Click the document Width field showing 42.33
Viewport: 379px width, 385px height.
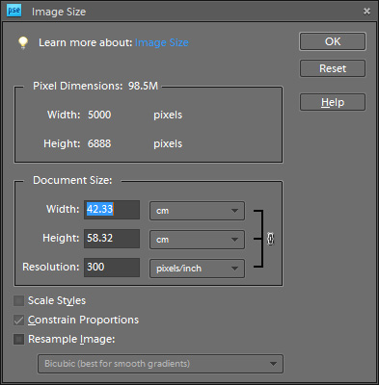point(112,210)
